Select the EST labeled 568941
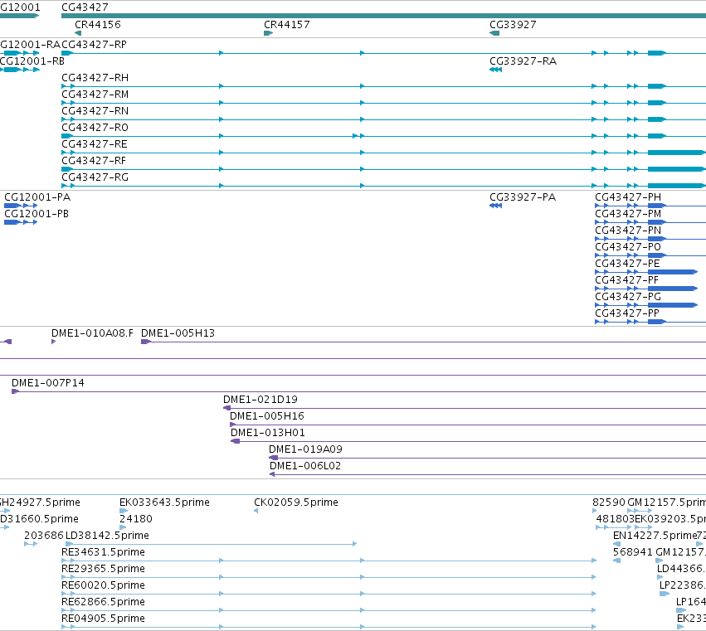 click(x=633, y=553)
